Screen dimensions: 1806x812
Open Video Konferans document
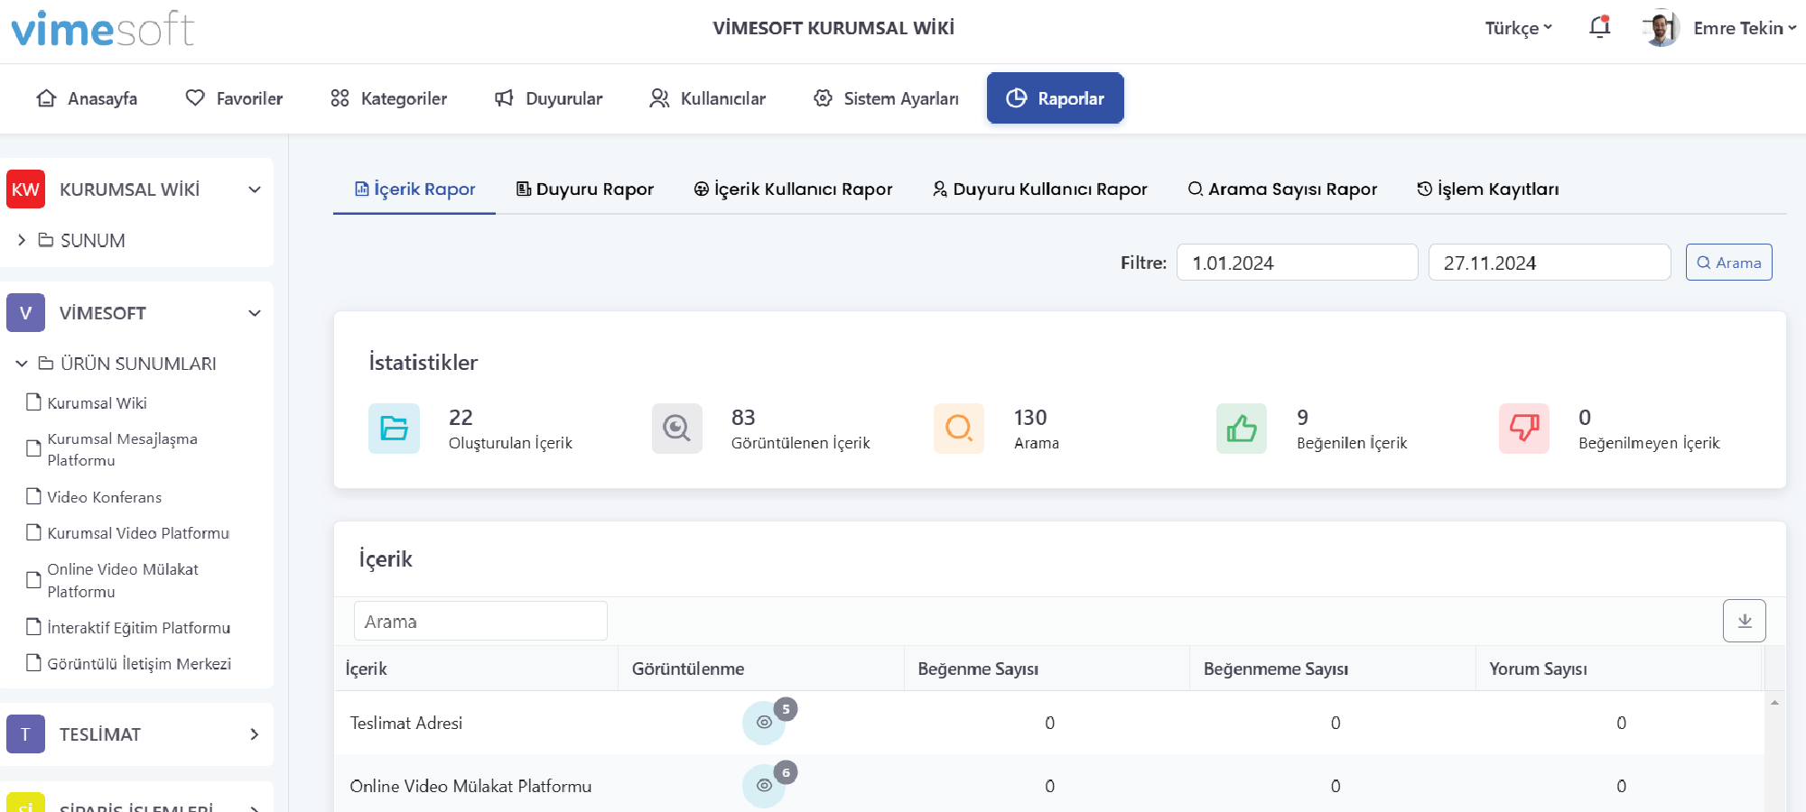104,497
